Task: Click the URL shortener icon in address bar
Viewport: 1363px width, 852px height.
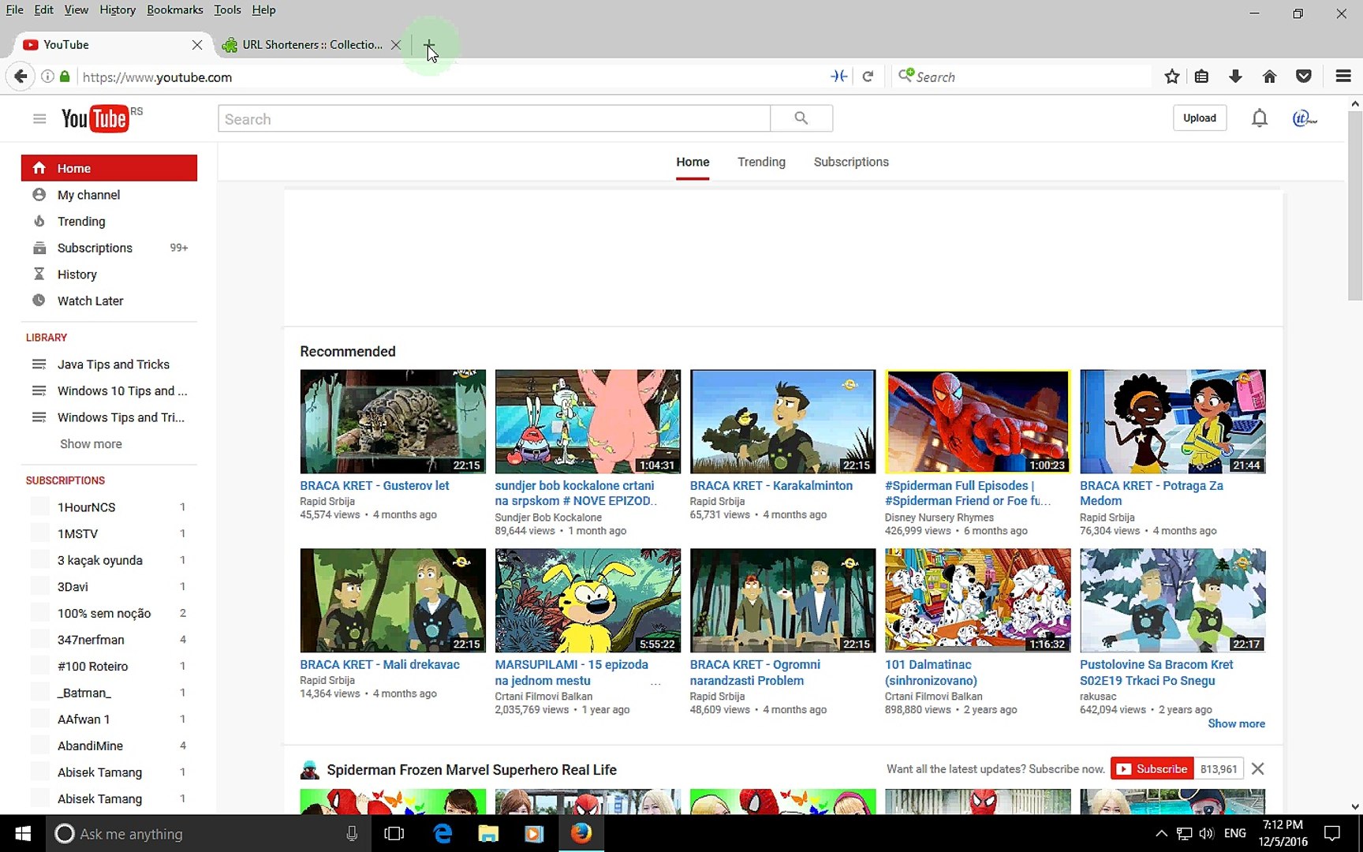Action: click(839, 77)
